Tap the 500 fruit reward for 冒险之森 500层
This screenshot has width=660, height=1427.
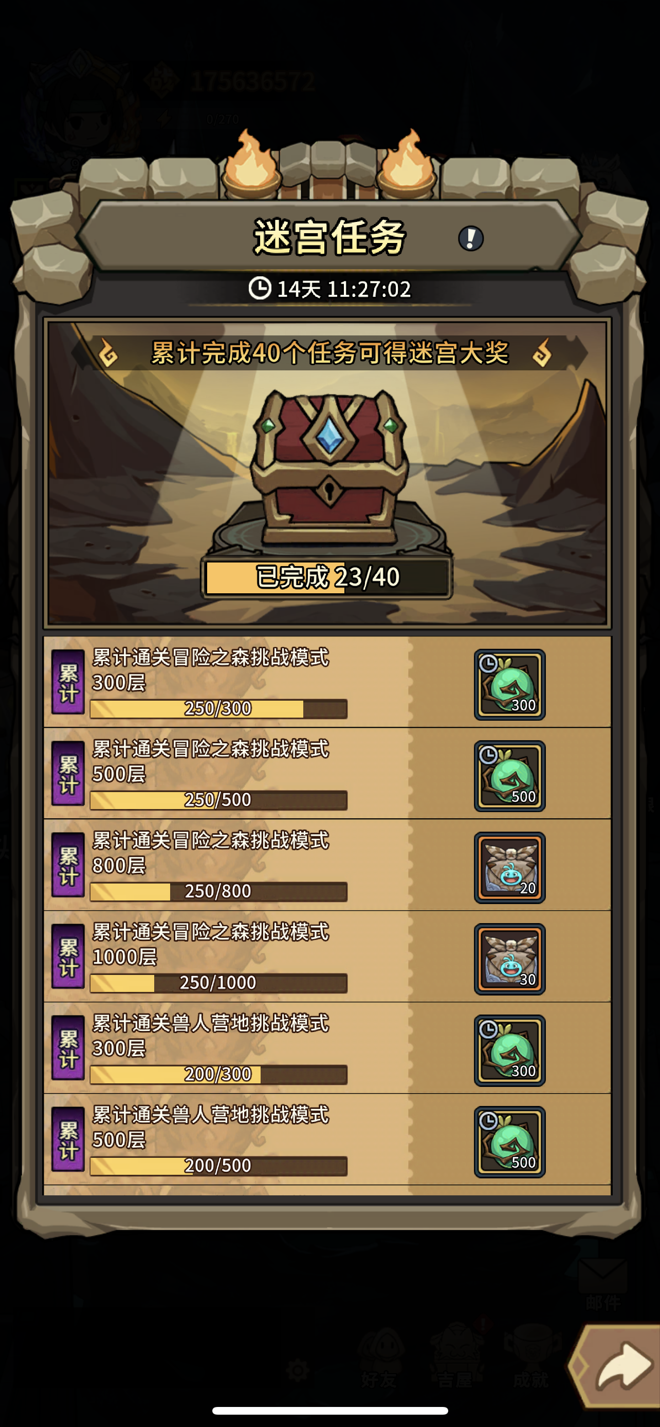(509, 776)
